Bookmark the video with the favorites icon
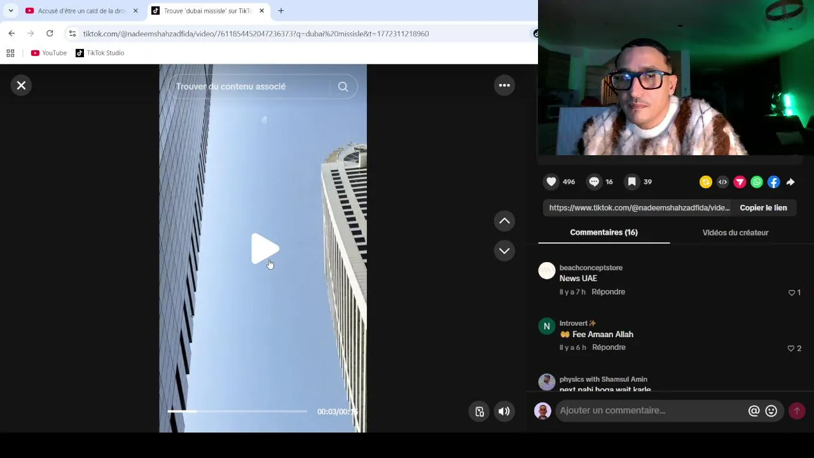The height and width of the screenshot is (458, 814). pyautogui.click(x=632, y=182)
